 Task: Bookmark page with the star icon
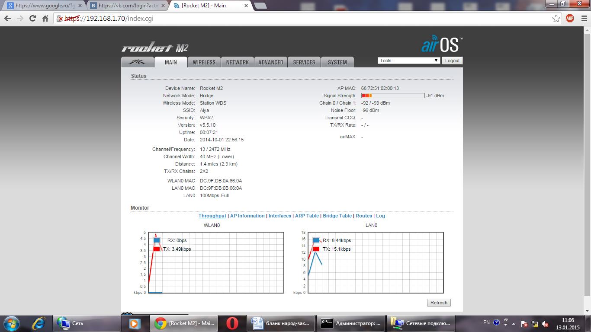click(556, 18)
